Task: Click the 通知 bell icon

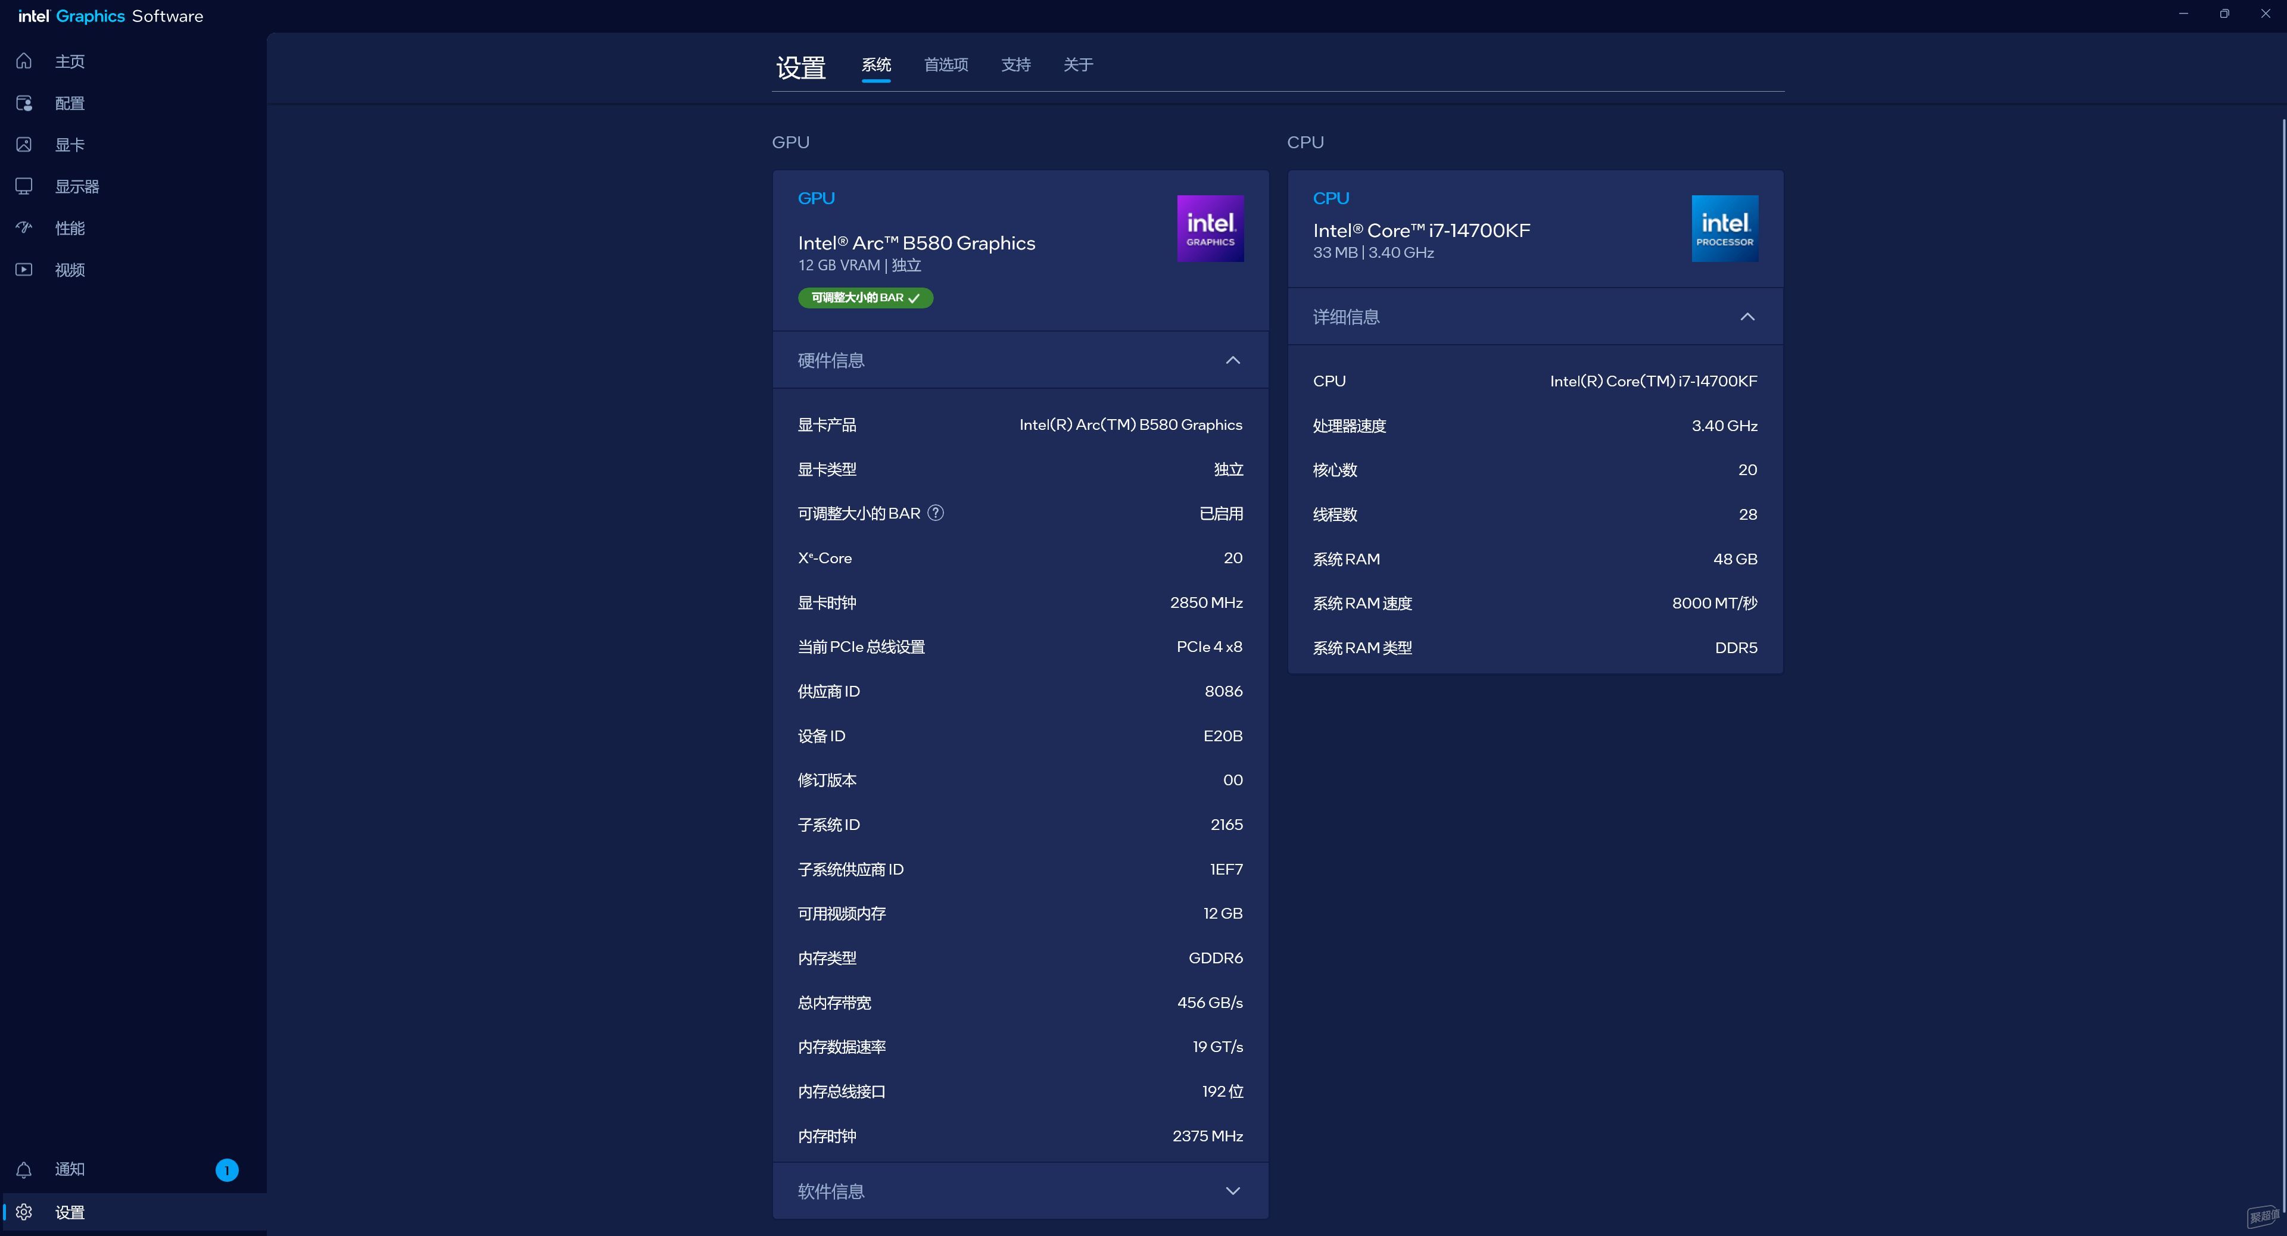Action: coord(24,1169)
